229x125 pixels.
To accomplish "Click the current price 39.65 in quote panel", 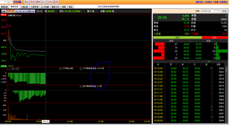I will pos(162,17).
